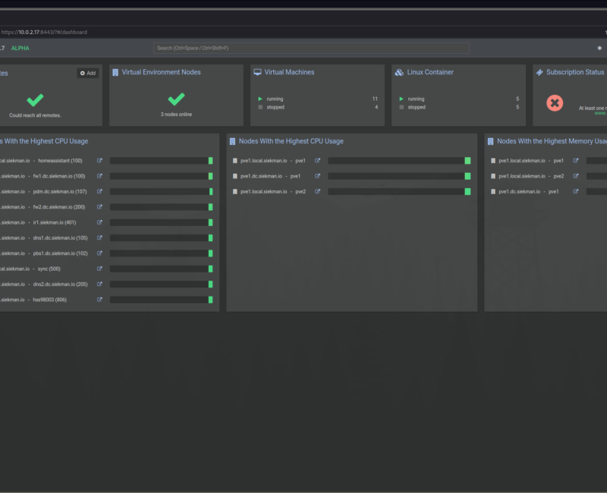Click stopped count 4 in Virtual Machines

click(x=376, y=107)
